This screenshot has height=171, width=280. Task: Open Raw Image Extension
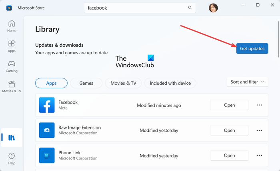click(229, 130)
